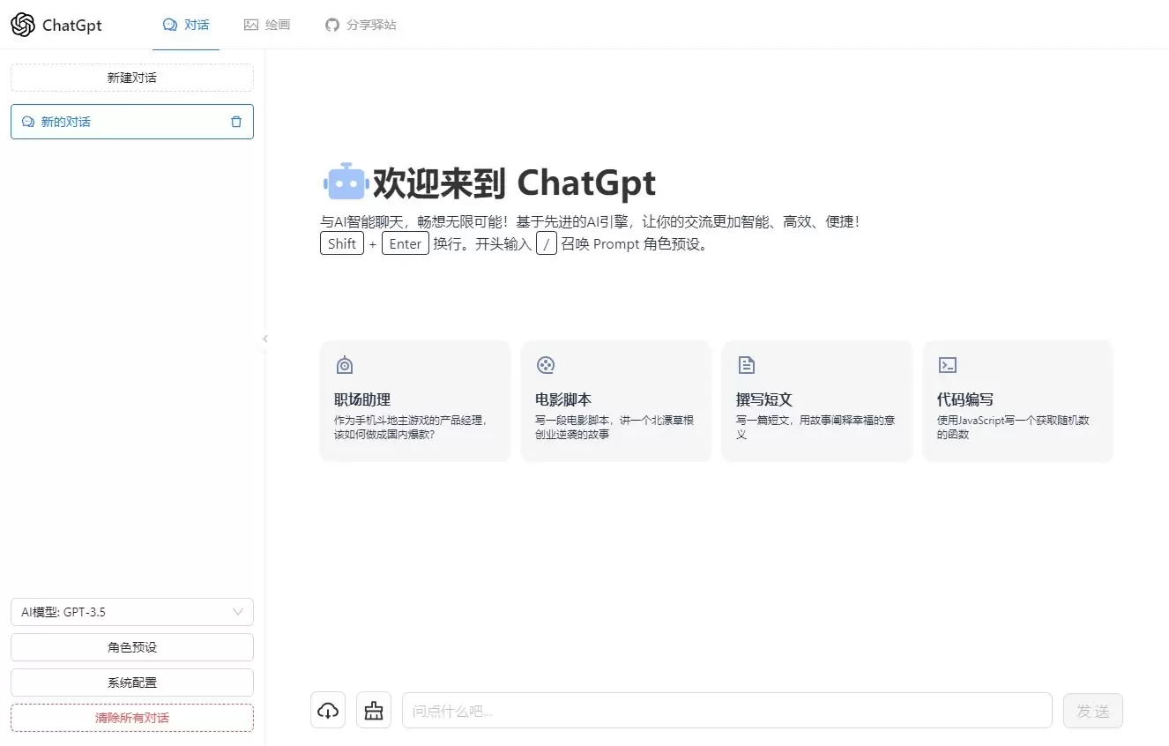Click the cloud download export icon
Image resolution: width=1169 pixels, height=746 pixels.
click(328, 710)
